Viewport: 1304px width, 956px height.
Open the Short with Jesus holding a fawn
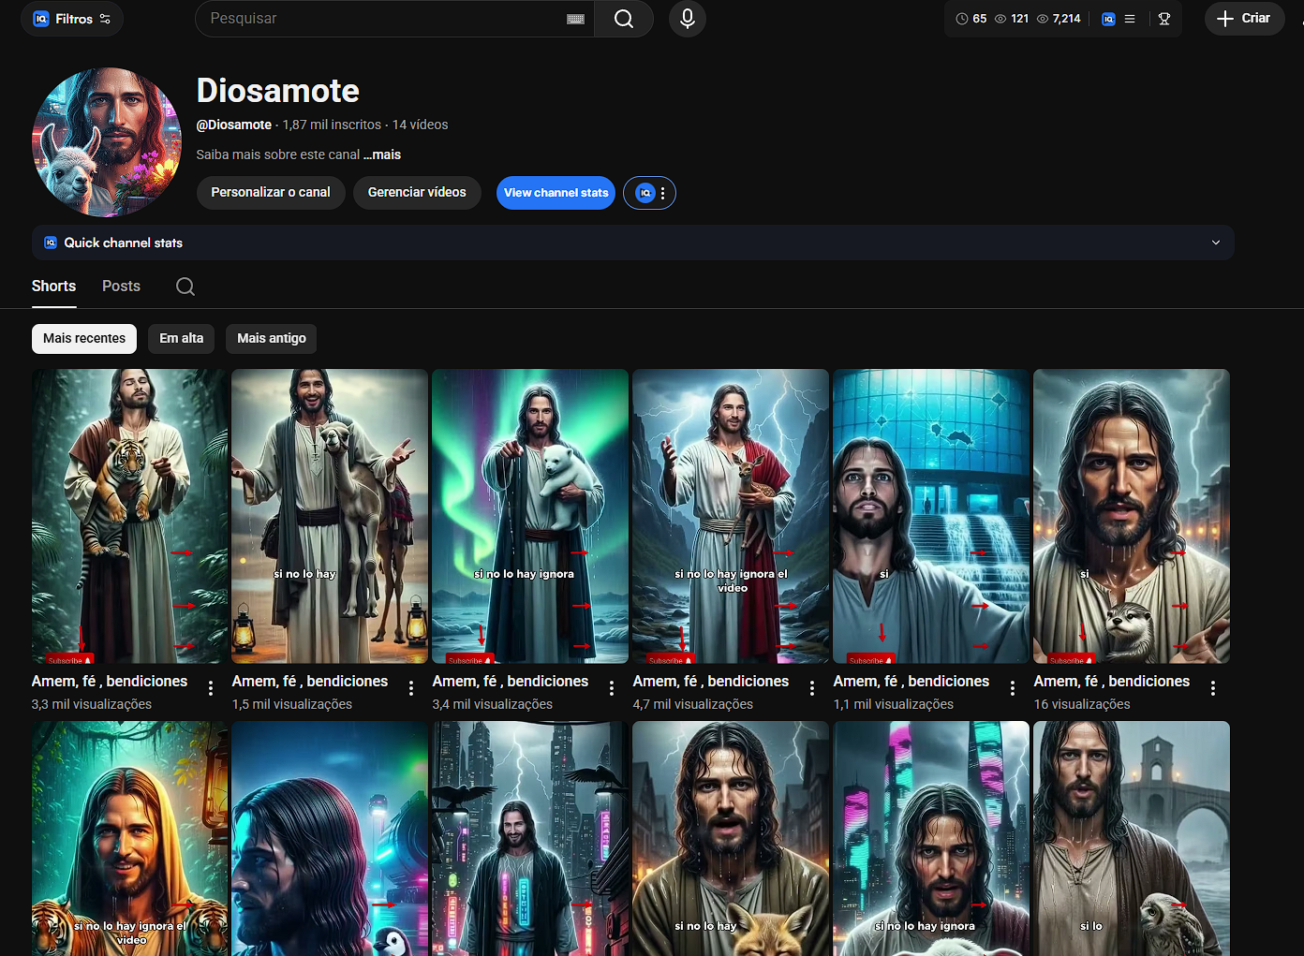tap(731, 516)
